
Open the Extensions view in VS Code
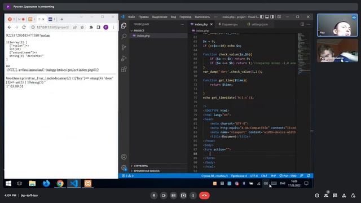tap(124, 69)
